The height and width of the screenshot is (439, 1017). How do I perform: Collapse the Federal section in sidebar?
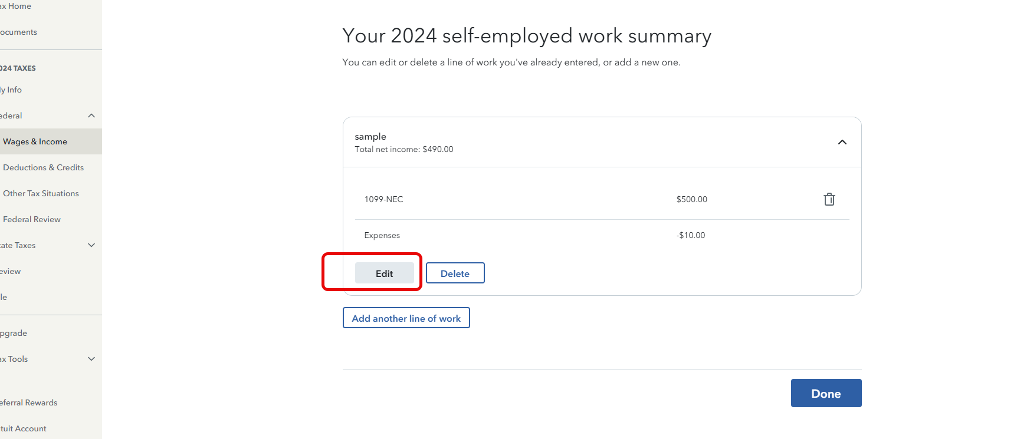coord(91,115)
